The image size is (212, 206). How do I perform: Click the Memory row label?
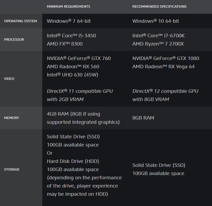pos(12,118)
